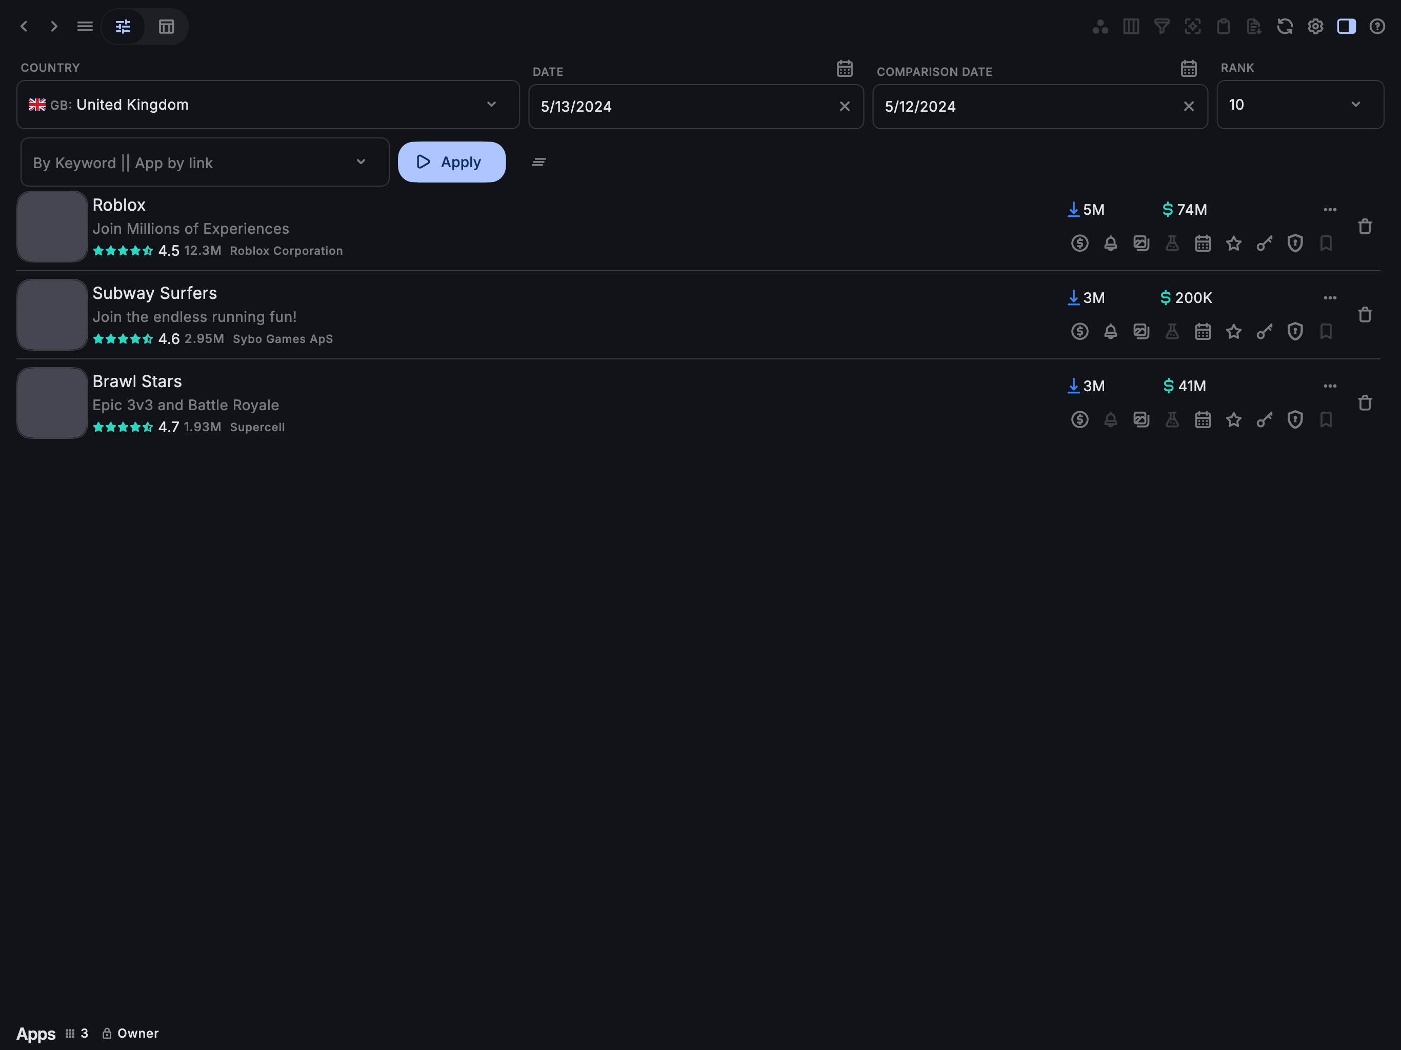Click the sort lines icon beside Apply
This screenshot has width=1401, height=1050.
[x=539, y=162]
